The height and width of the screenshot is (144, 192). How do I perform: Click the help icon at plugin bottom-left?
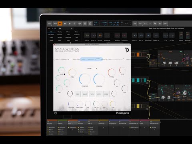[x=56, y=113]
